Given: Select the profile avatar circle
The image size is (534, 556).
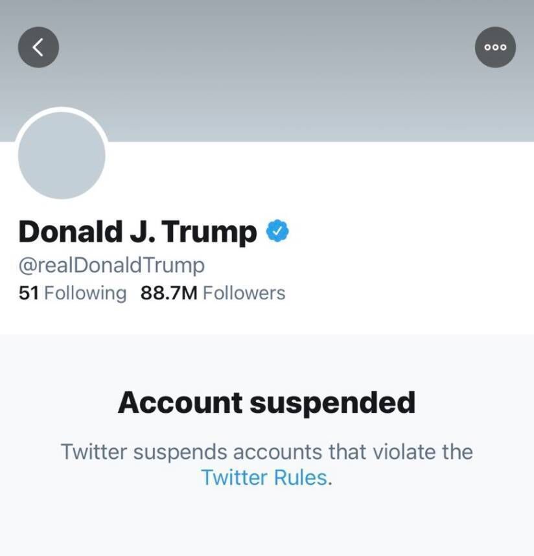Looking at the screenshot, I should click(62, 156).
